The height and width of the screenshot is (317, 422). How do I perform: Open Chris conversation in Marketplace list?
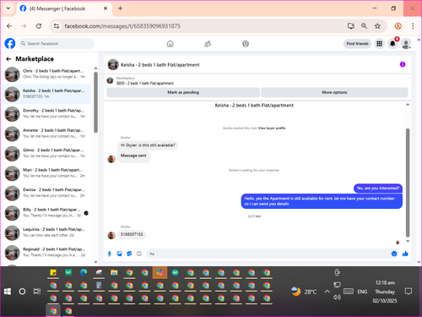point(46,74)
